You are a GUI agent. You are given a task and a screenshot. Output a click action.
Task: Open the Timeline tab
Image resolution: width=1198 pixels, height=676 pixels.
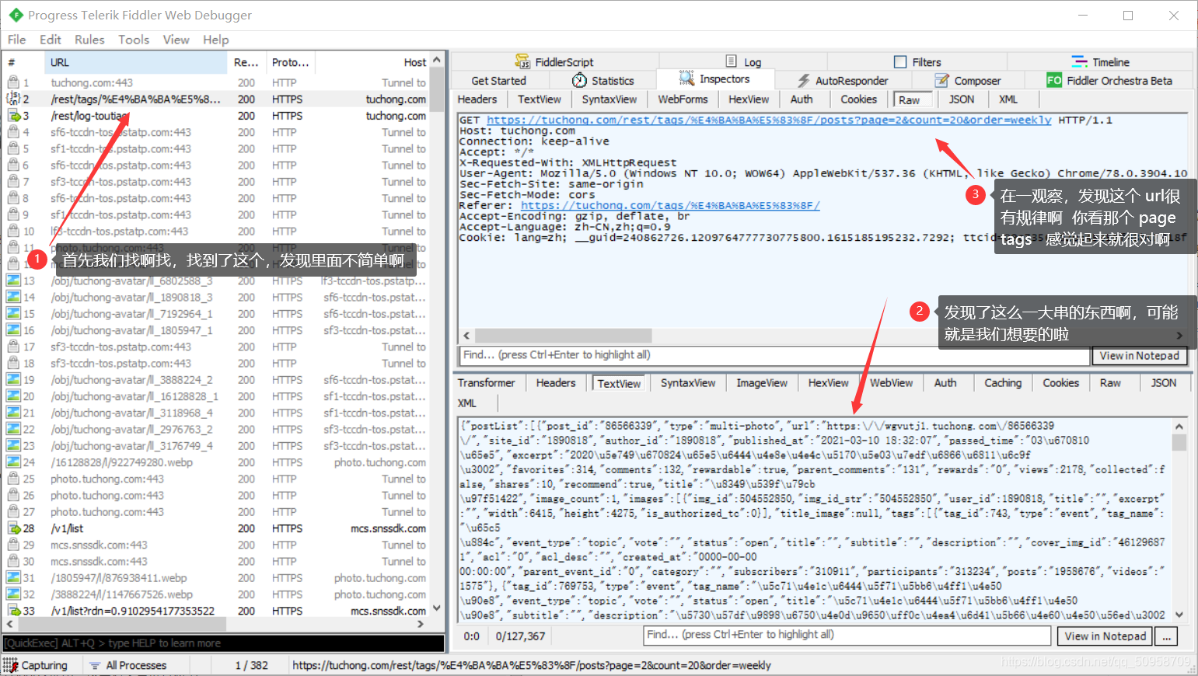(1100, 62)
